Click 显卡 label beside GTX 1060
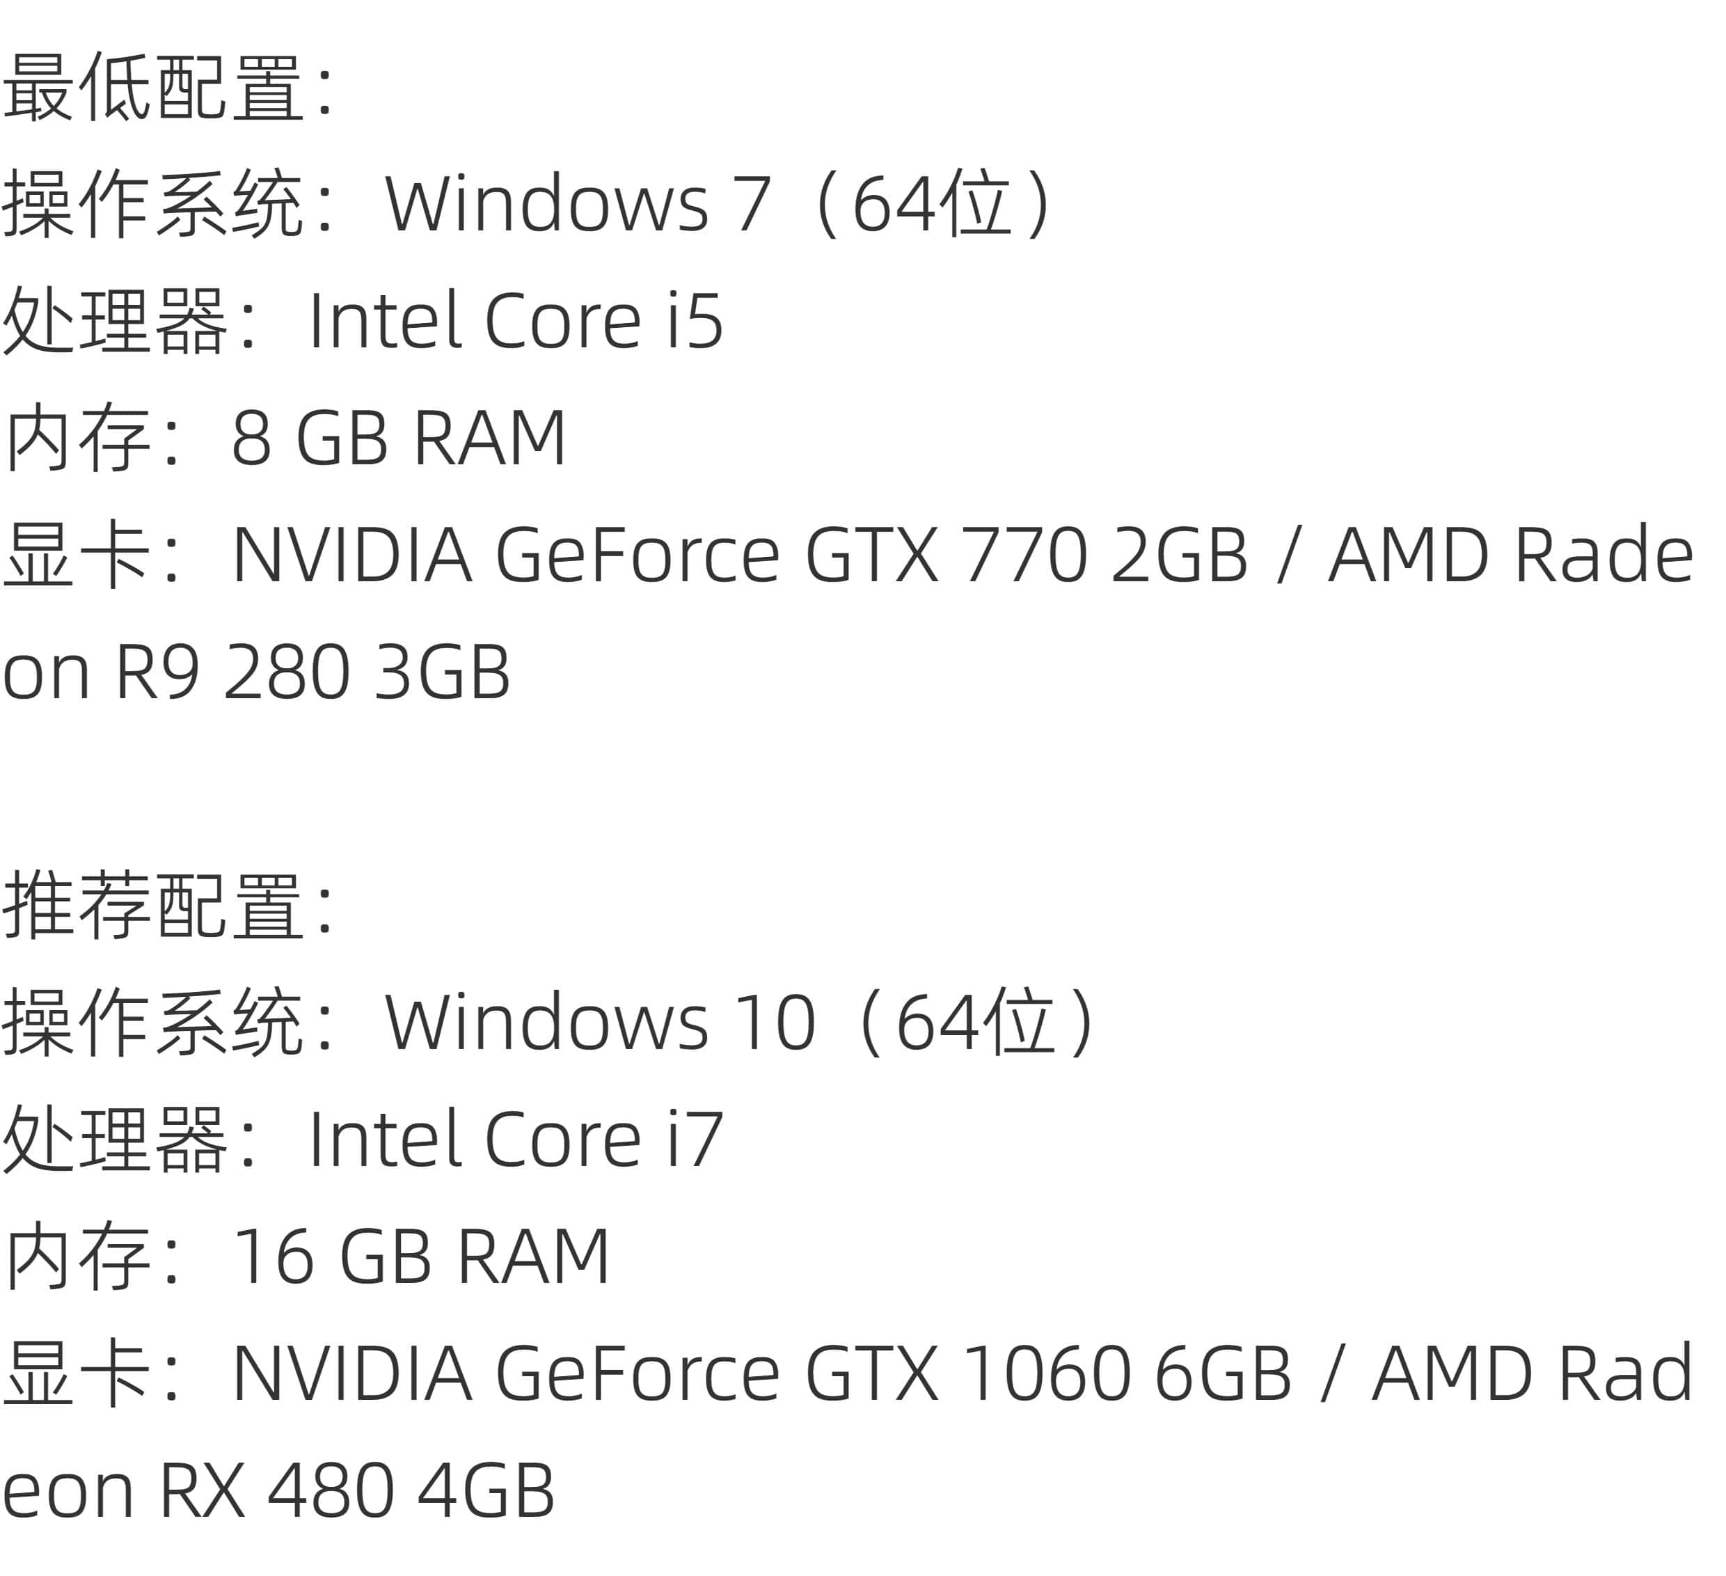1726x1576 pixels. click(x=77, y=1374)
